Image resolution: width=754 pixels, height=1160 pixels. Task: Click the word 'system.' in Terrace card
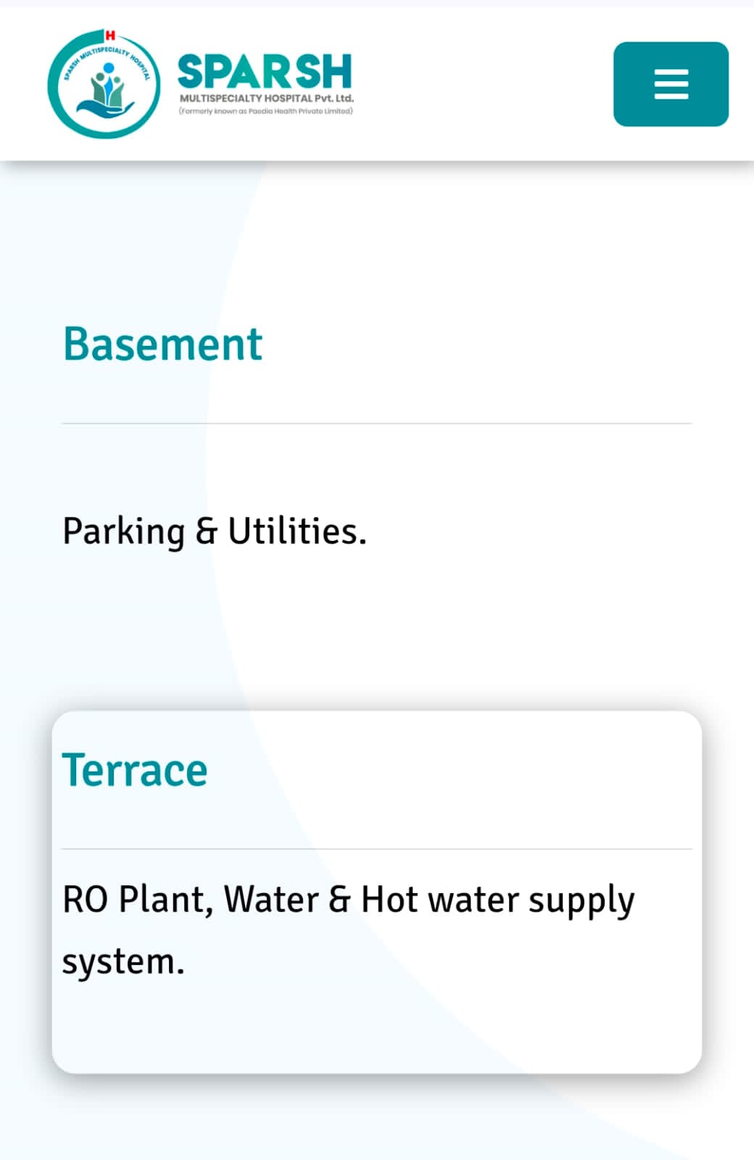pos(123,962)
